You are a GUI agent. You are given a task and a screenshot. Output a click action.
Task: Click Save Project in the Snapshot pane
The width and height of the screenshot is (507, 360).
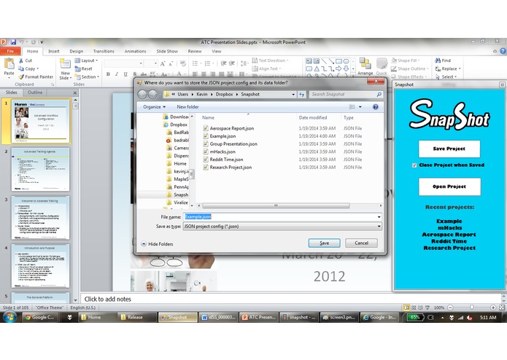point(449,149)
